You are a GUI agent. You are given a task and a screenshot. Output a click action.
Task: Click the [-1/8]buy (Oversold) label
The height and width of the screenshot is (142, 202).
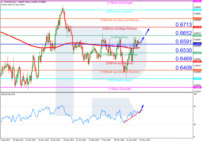120,89
